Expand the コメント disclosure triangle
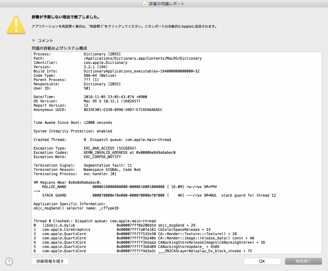The height and width of the screenshot is (271, 328). [x=34, y=40]
